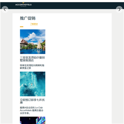Click the golden bird emblem above AccorHotels

click(23, 3)
